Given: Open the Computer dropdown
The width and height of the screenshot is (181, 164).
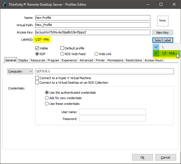Looking at the screenshot, I should point(20,71).
